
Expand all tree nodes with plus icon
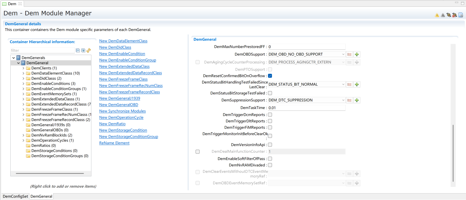(x=83, y=51)
